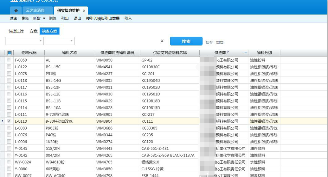
Task: Select the 缺省方案 filter scheme
Action: click(49, 31)
